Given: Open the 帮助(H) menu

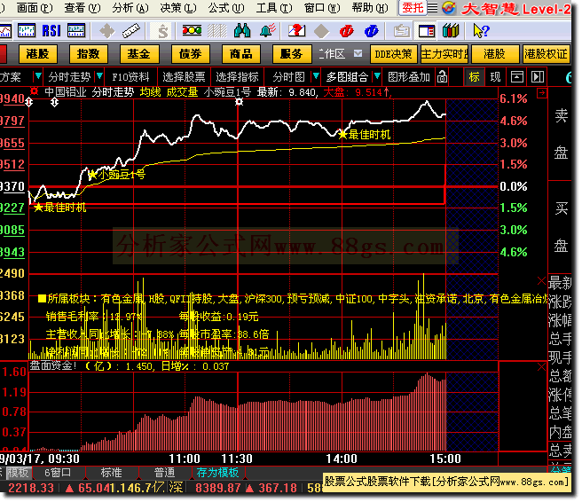Looking at the screenshot, I should [370, 8].
